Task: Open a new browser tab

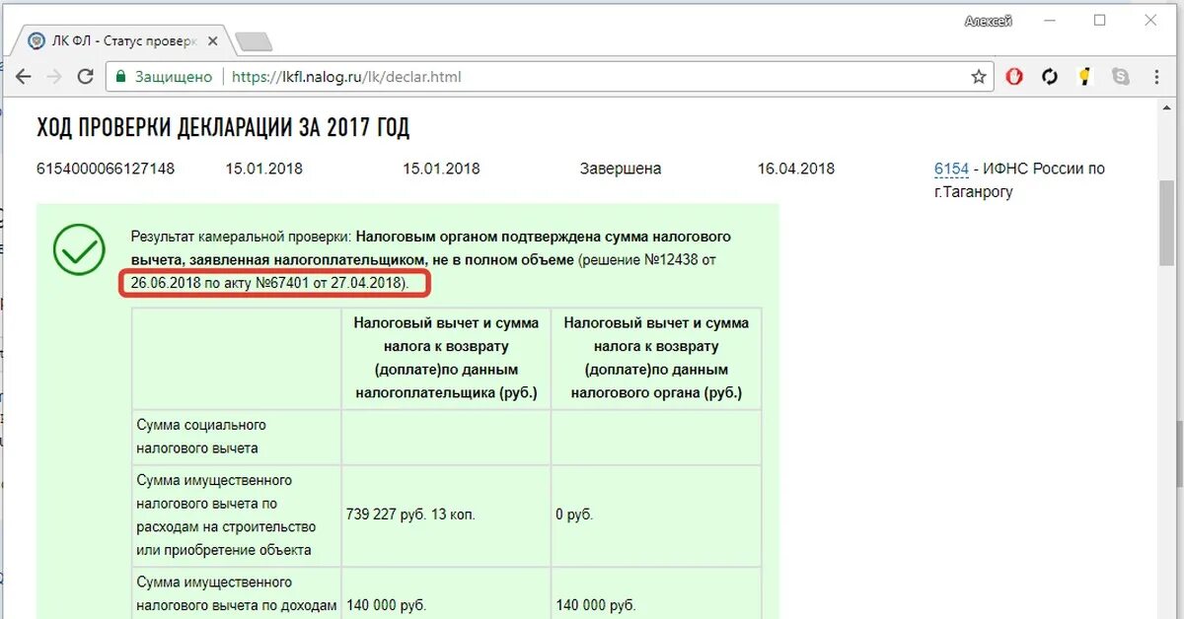Action: [253, 42]
